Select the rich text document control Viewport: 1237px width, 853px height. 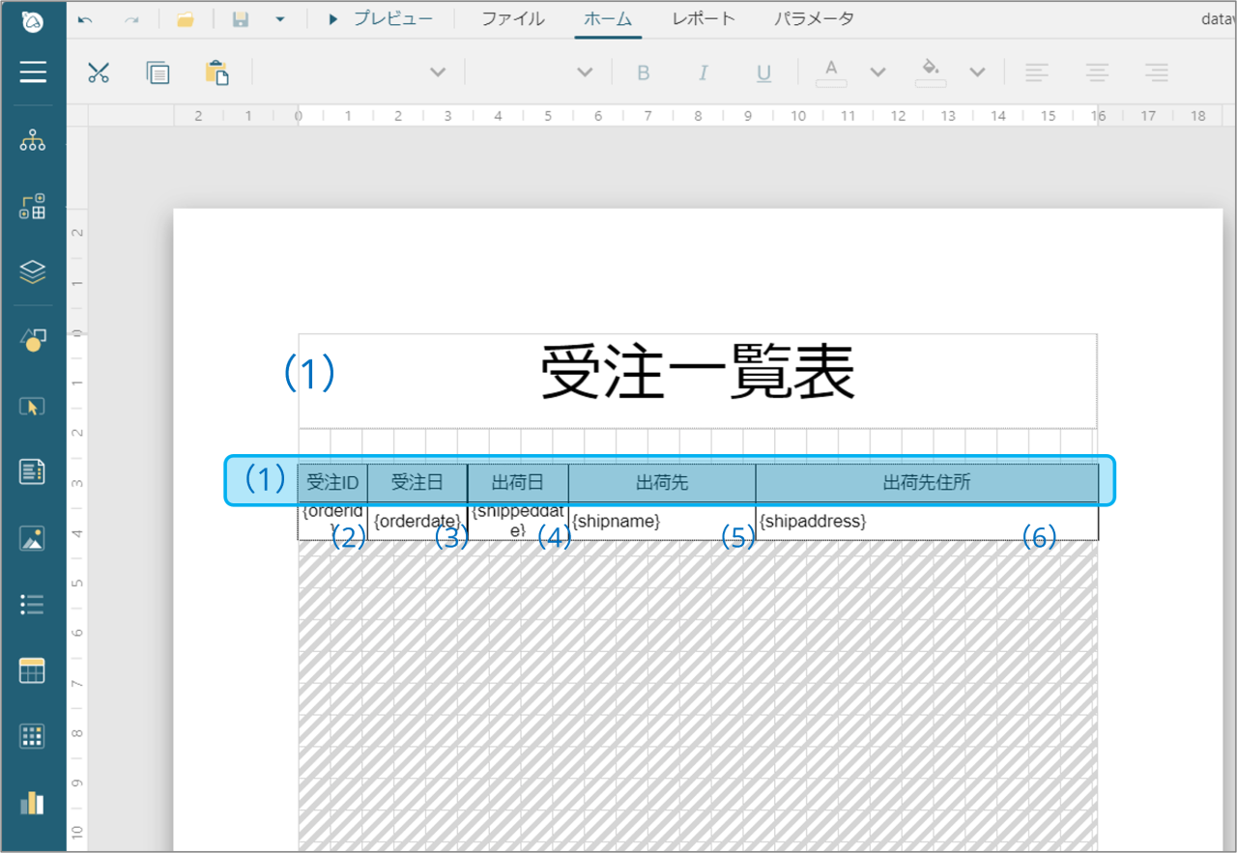coord(33,472)
